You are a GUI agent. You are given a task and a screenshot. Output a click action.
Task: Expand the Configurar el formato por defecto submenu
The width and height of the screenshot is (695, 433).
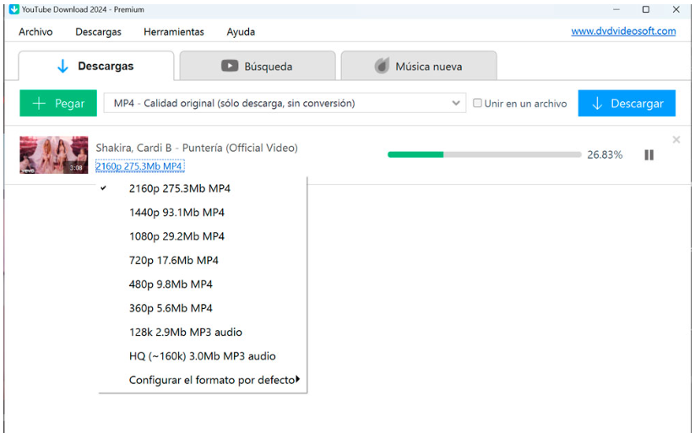pyautogui.click(x=203, y=380)
